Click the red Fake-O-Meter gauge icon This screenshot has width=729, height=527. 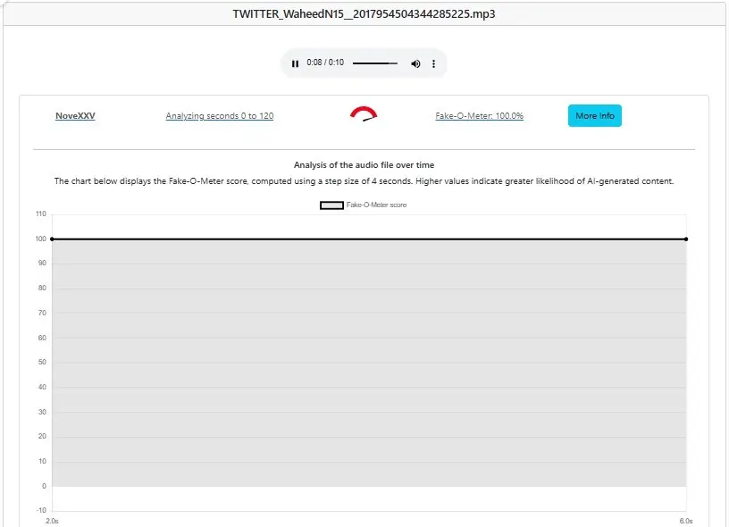point(364,113)
